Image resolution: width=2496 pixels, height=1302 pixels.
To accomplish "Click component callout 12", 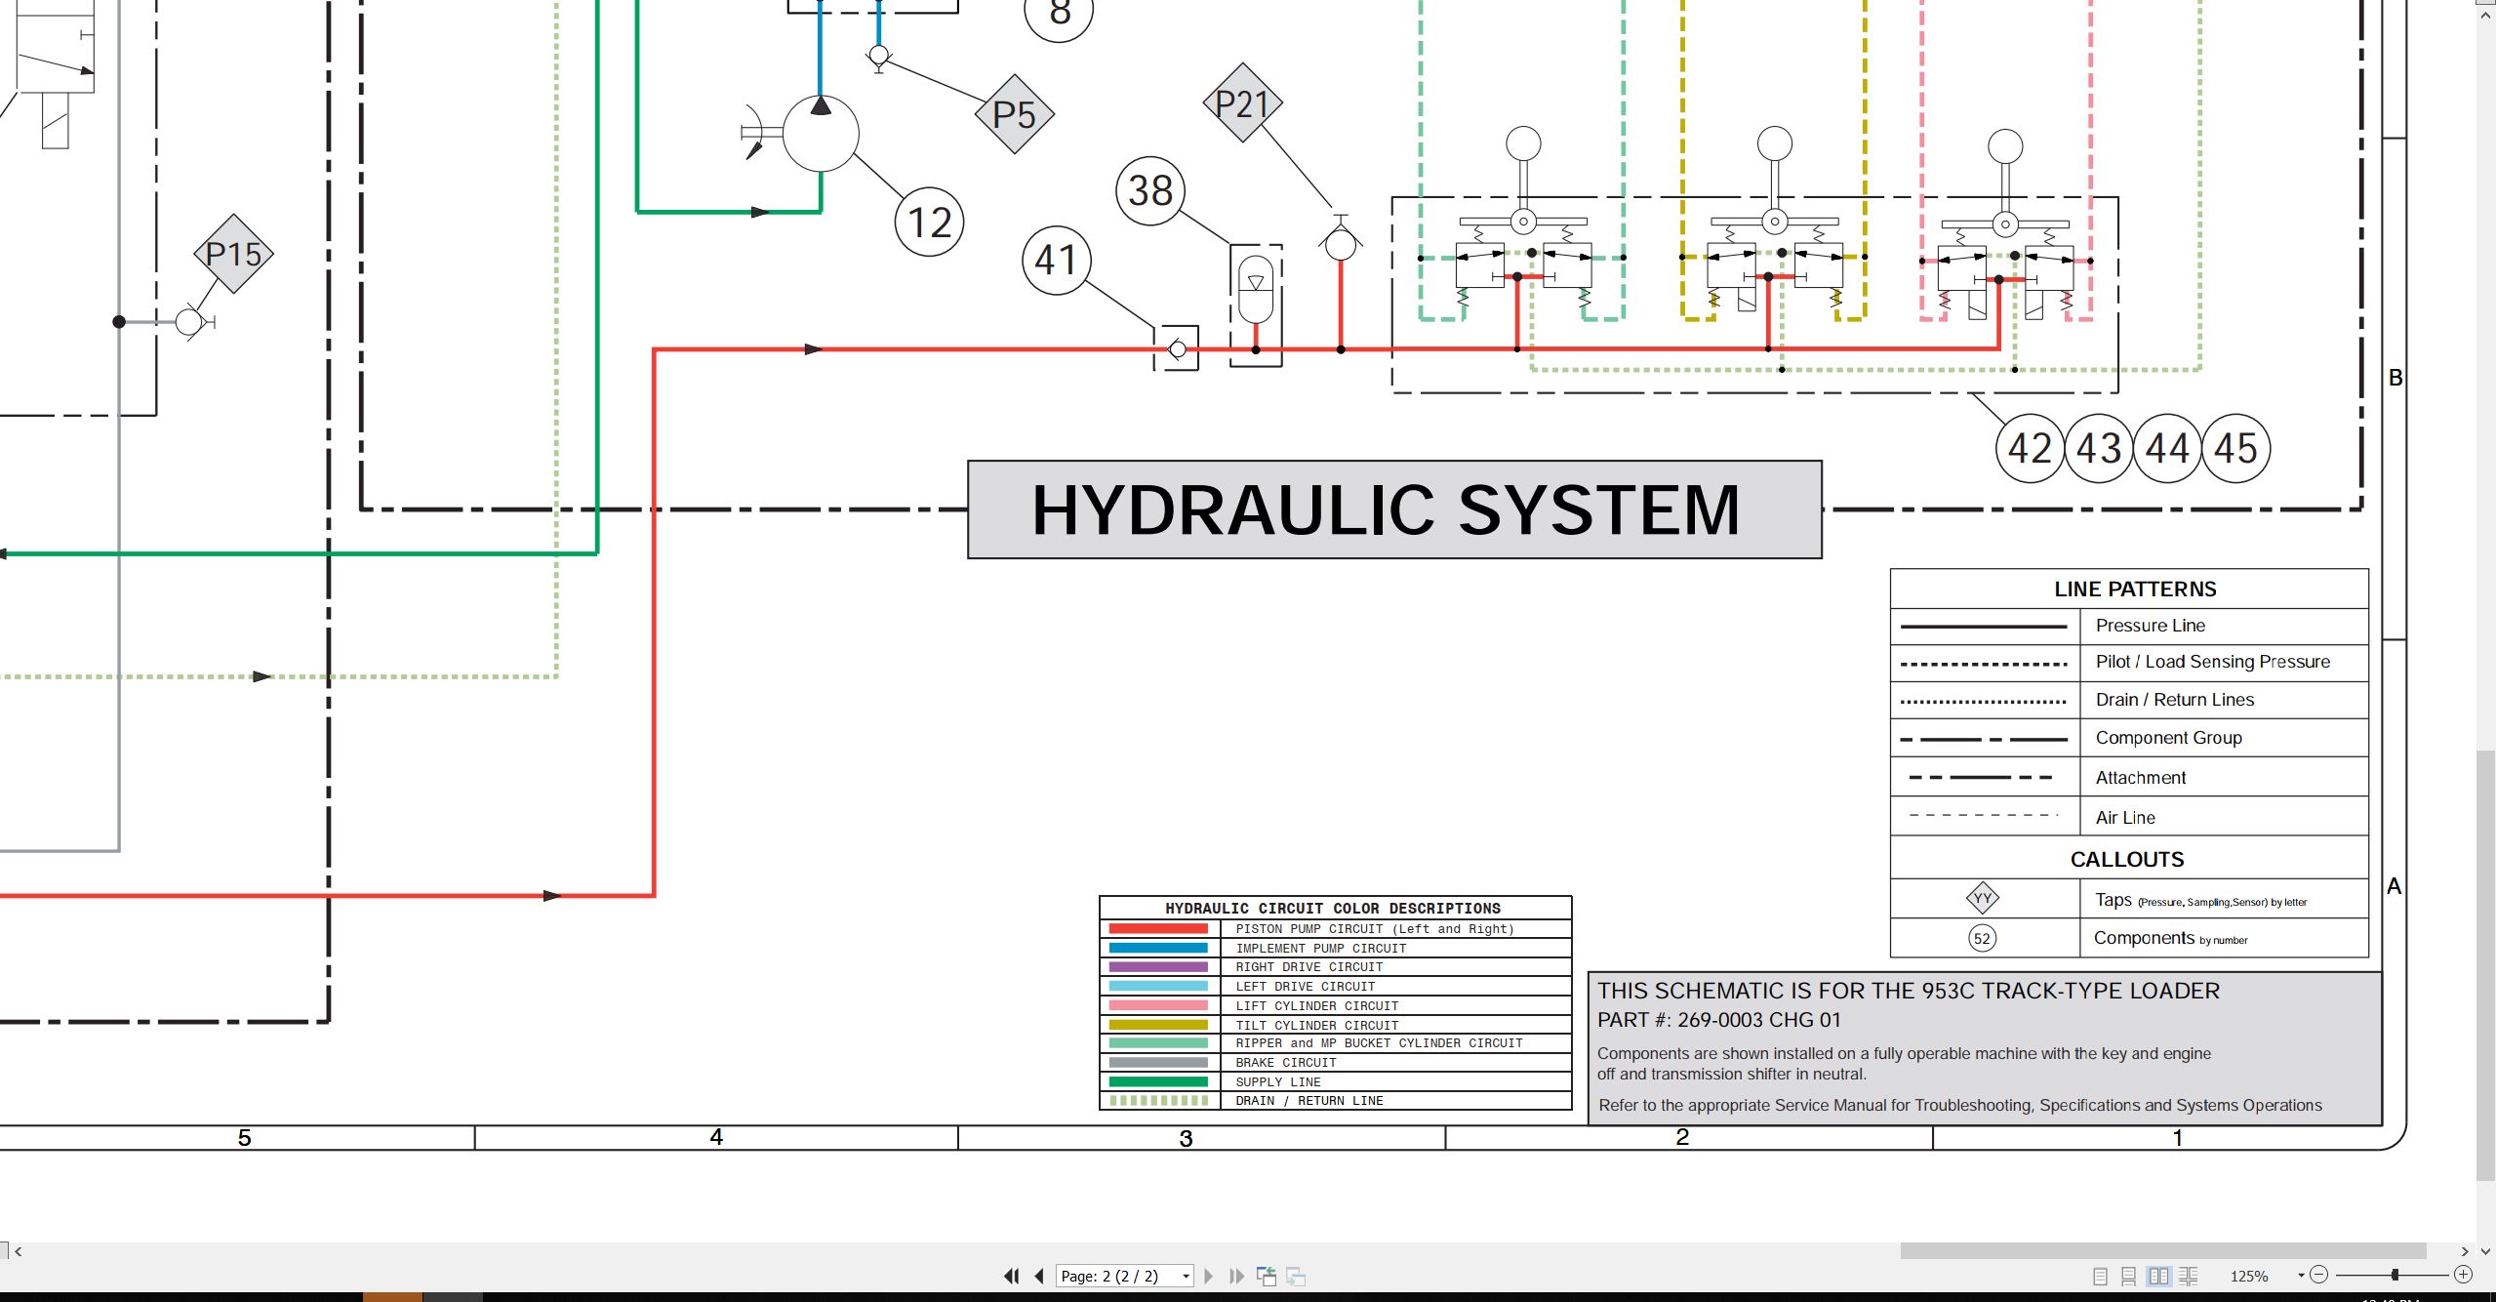I will click(x=929, y=222).
